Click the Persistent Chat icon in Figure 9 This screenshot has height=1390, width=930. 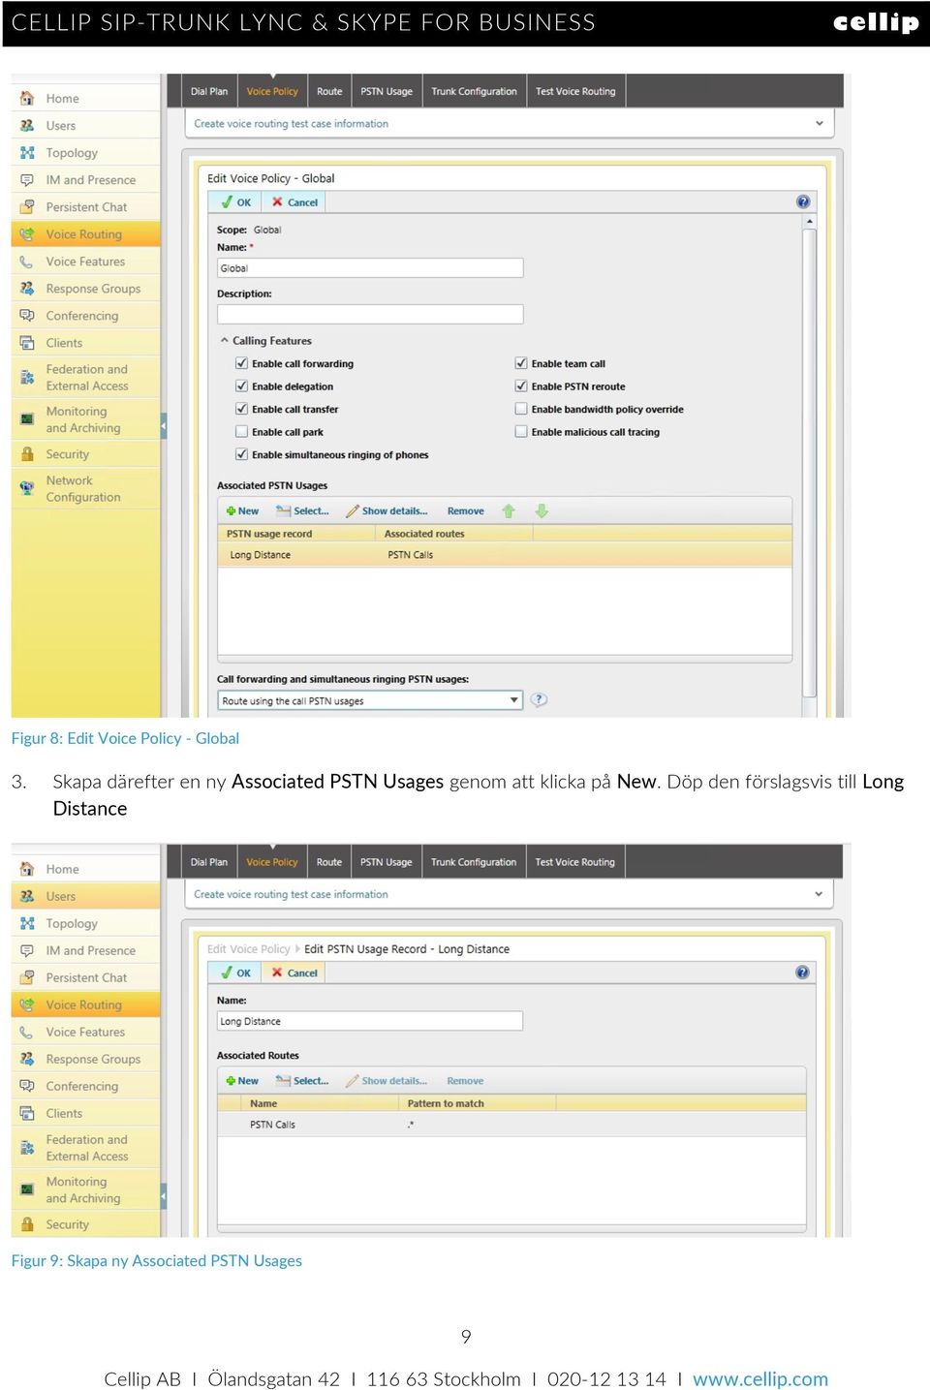27,977
